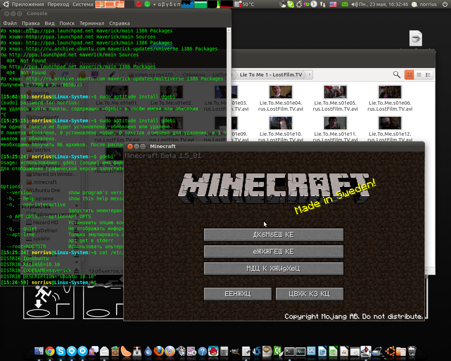This screenshot has height=361, width=451.
Task: Select Lie.To.Me.s01e04 video thumbnail
Action: coord(280,92)
